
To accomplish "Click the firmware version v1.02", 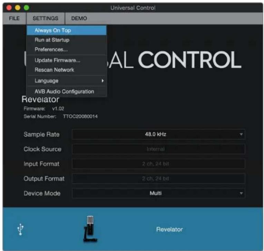I will 58,109.
